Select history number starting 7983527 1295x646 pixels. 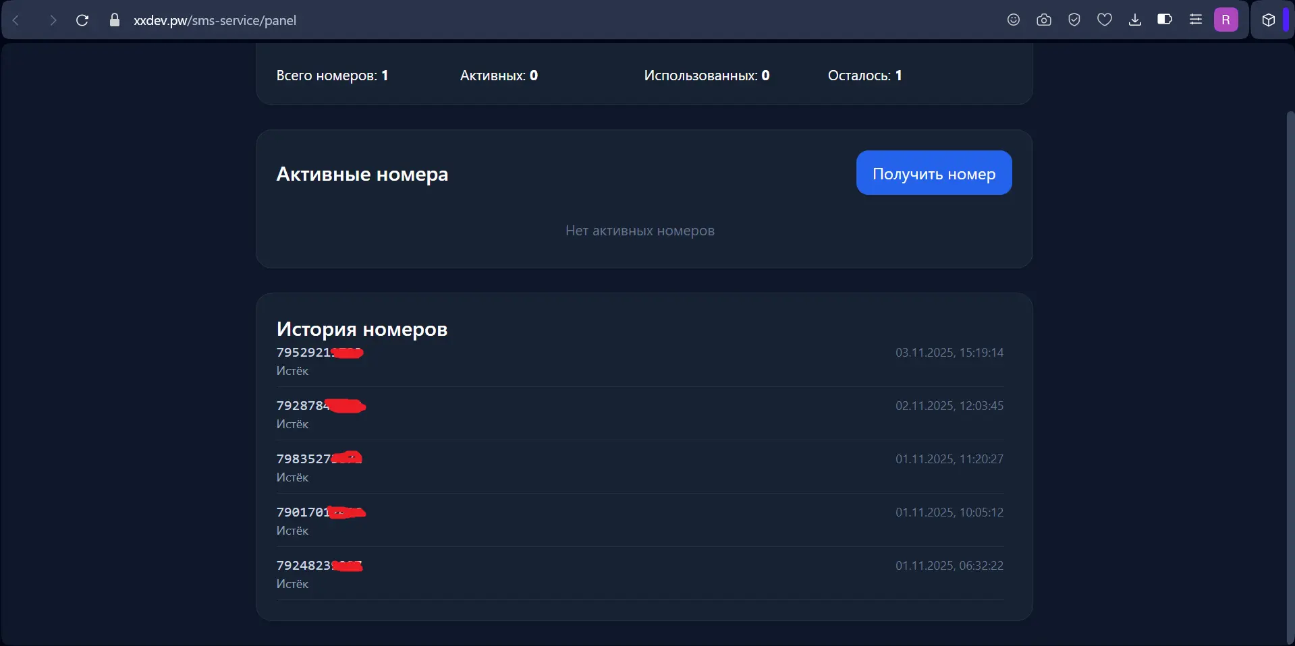(x=319, y=459)
